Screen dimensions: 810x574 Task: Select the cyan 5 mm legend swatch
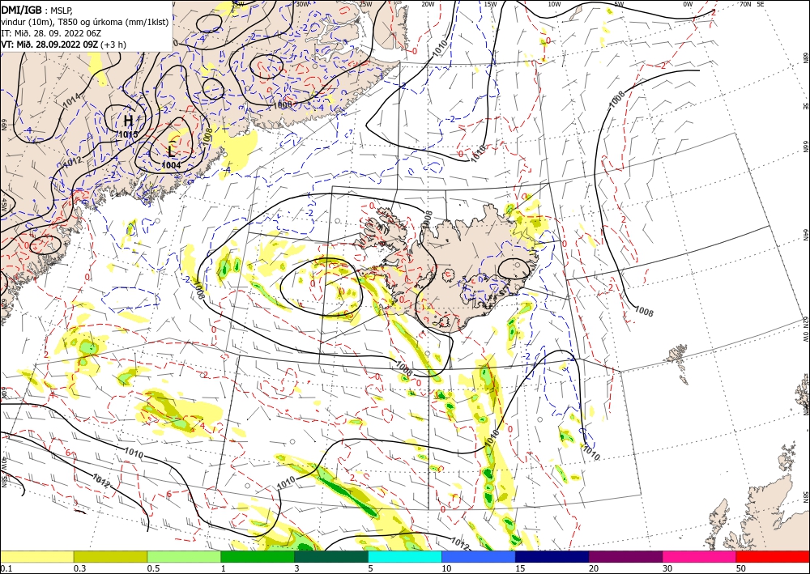tap(405, 556)
